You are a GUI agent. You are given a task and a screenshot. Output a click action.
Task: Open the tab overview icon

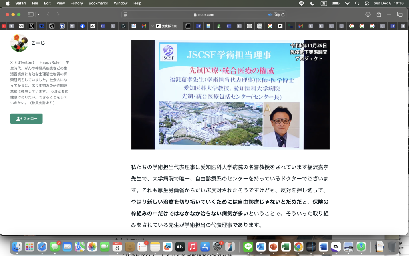[x=400, y=14]
